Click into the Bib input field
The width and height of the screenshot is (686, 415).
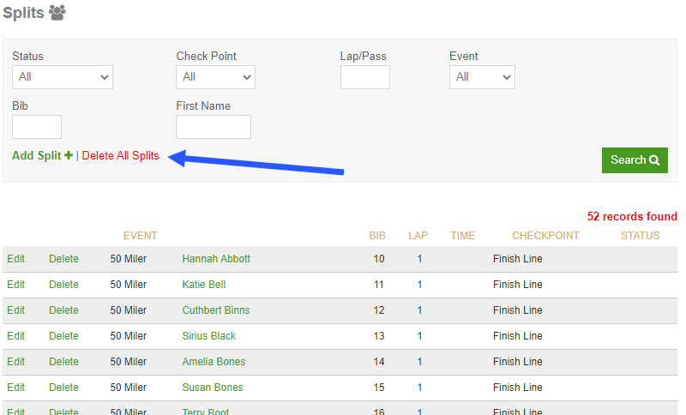click(x=37, y=127)
